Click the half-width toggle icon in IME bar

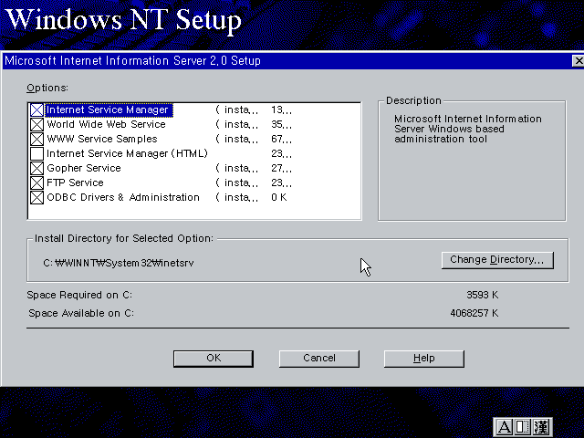(x=522, y=427)
